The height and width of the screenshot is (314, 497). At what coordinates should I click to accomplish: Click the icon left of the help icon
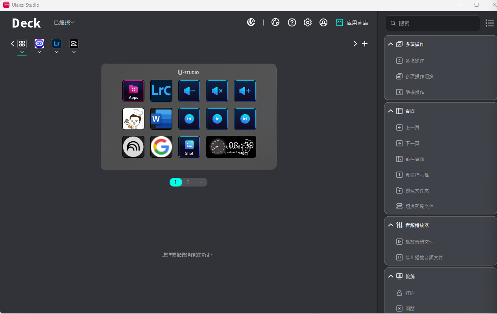pos(275,22)
